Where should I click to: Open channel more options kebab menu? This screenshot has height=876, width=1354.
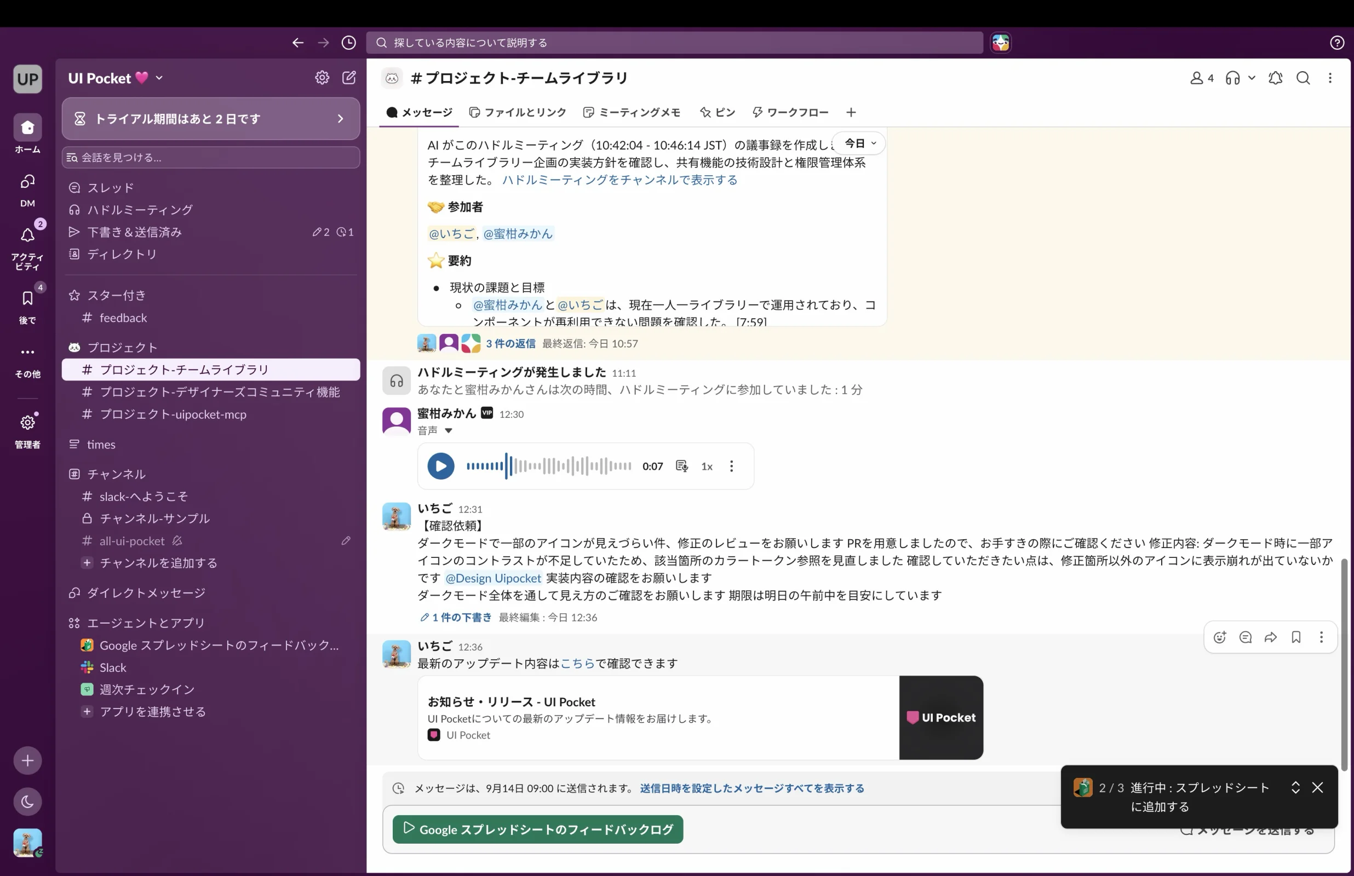[x=1330, y=78]
